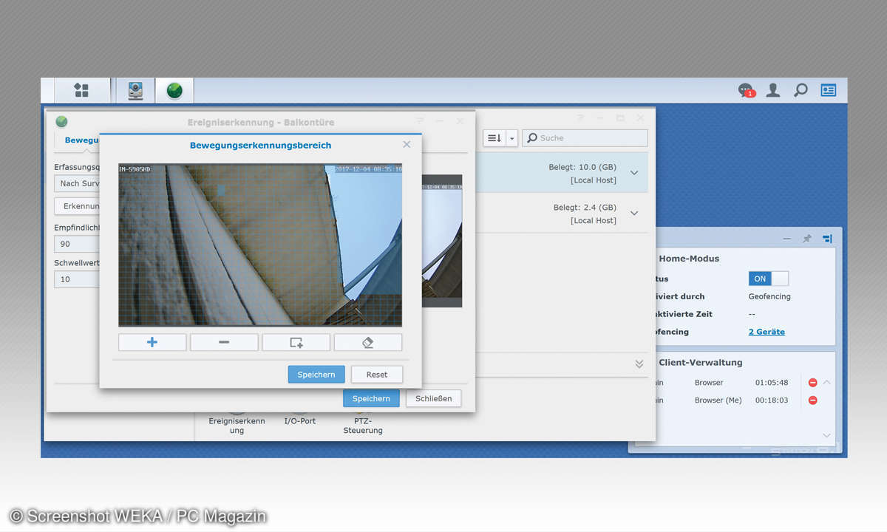Viewport: 887px width, 532px height.
Task: Disconnect the Browser (Me) client
Action: point(812,400)
